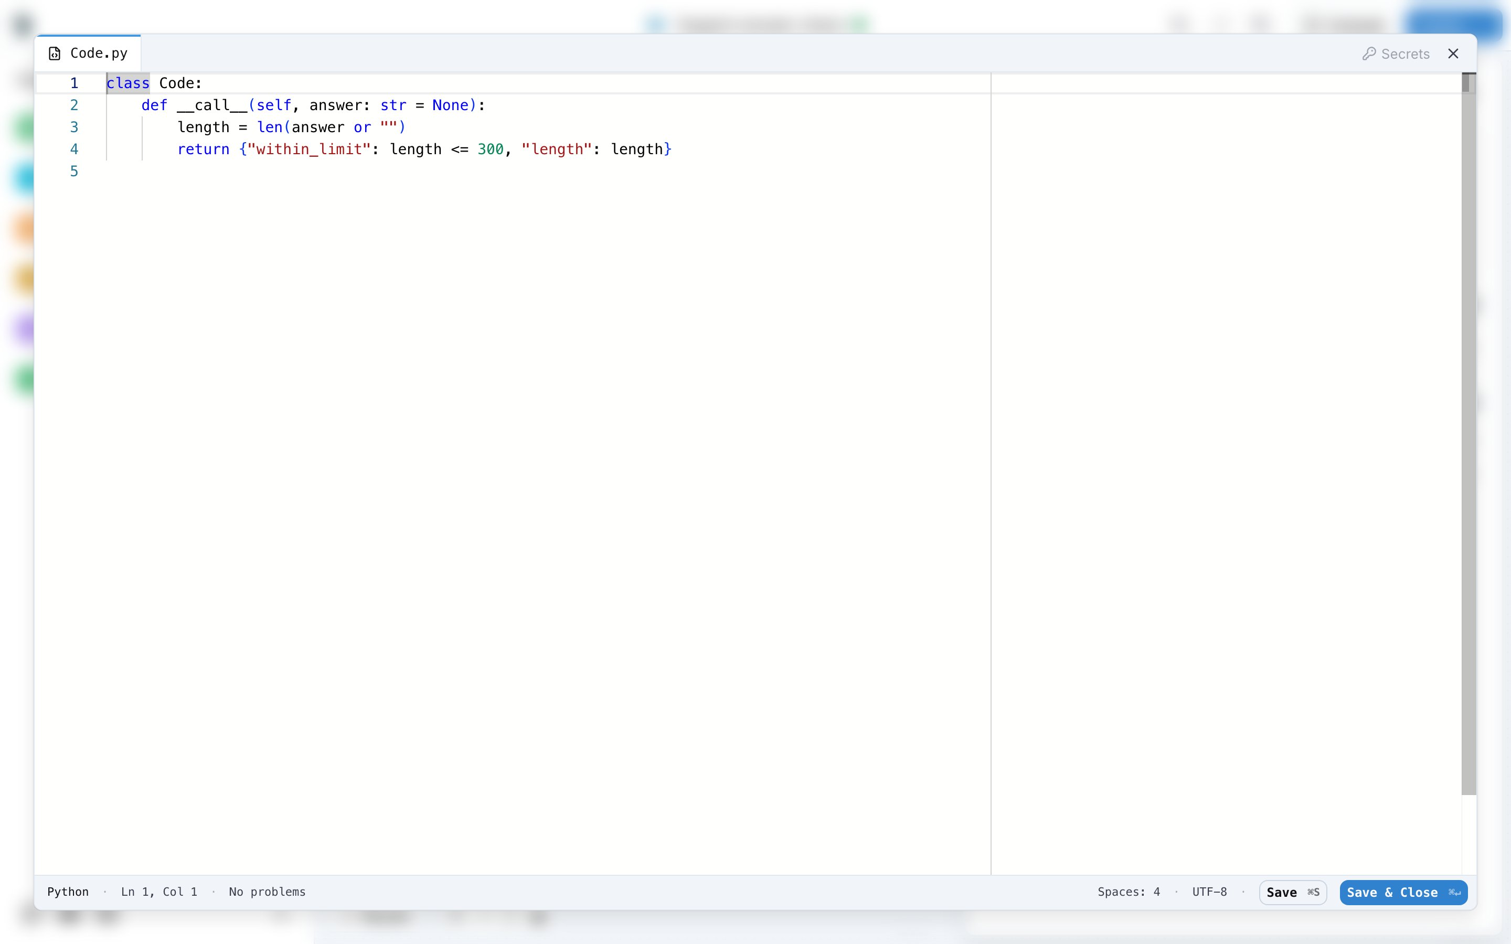1511x944 pixels.
Task: Click line number 2 in gutter
Action: pos(75,105)
